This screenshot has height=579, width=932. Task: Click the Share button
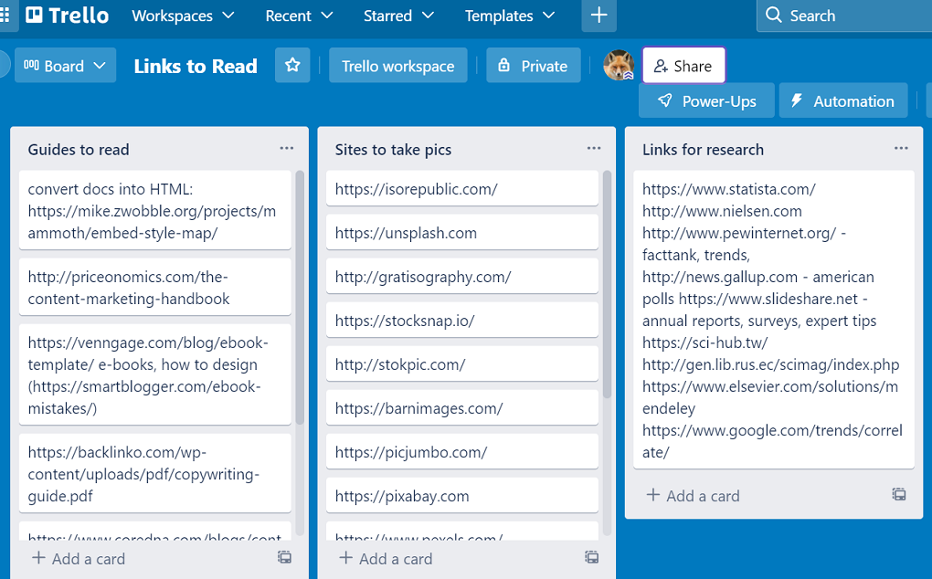[x=683, y=66]
